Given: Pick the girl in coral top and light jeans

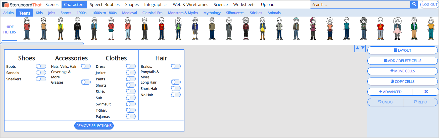Looking at the screenshot, I should [x=128, y=29].
